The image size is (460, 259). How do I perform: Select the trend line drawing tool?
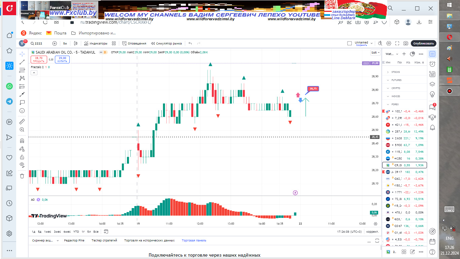22,62
